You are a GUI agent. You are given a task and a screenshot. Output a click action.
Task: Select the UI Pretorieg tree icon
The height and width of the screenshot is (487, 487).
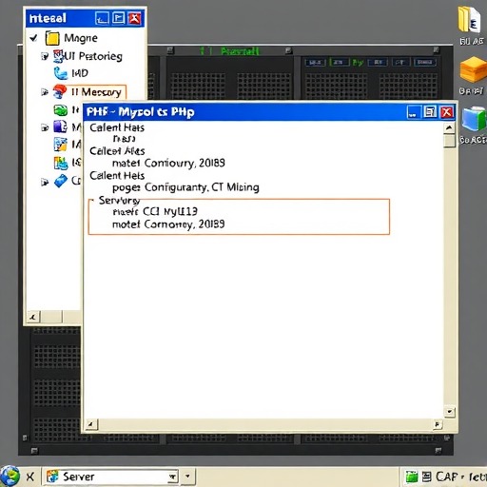click(59, 56)
